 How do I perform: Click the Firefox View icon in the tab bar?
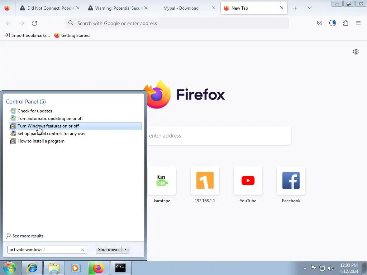click(7, 8)
